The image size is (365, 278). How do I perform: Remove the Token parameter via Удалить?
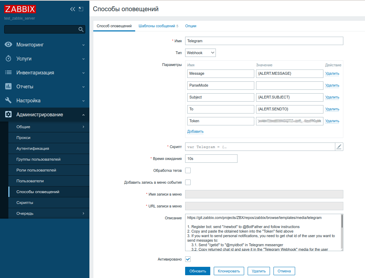tap(332, 121)
